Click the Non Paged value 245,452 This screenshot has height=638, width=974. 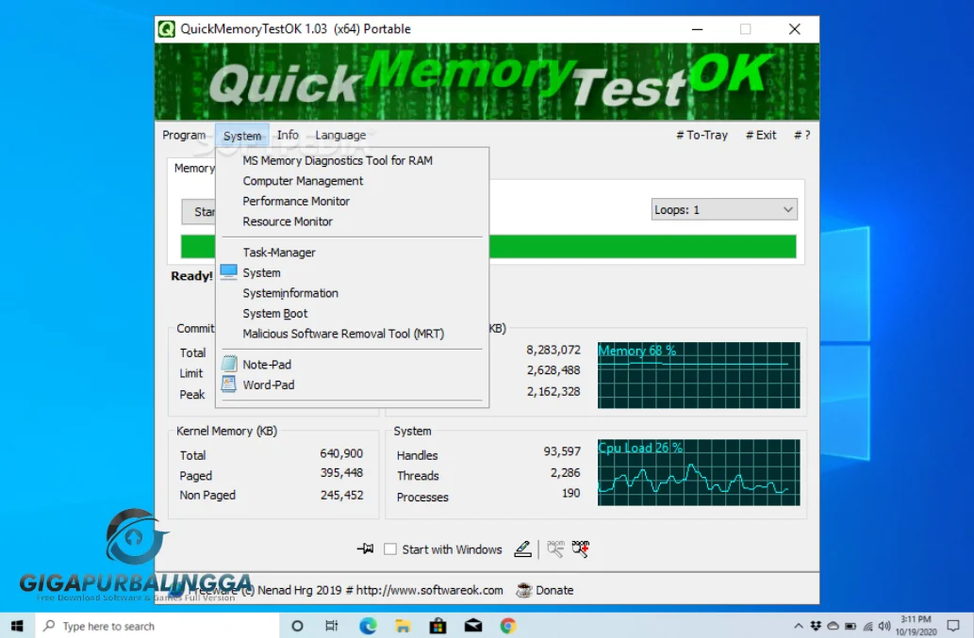pos(341,496)
